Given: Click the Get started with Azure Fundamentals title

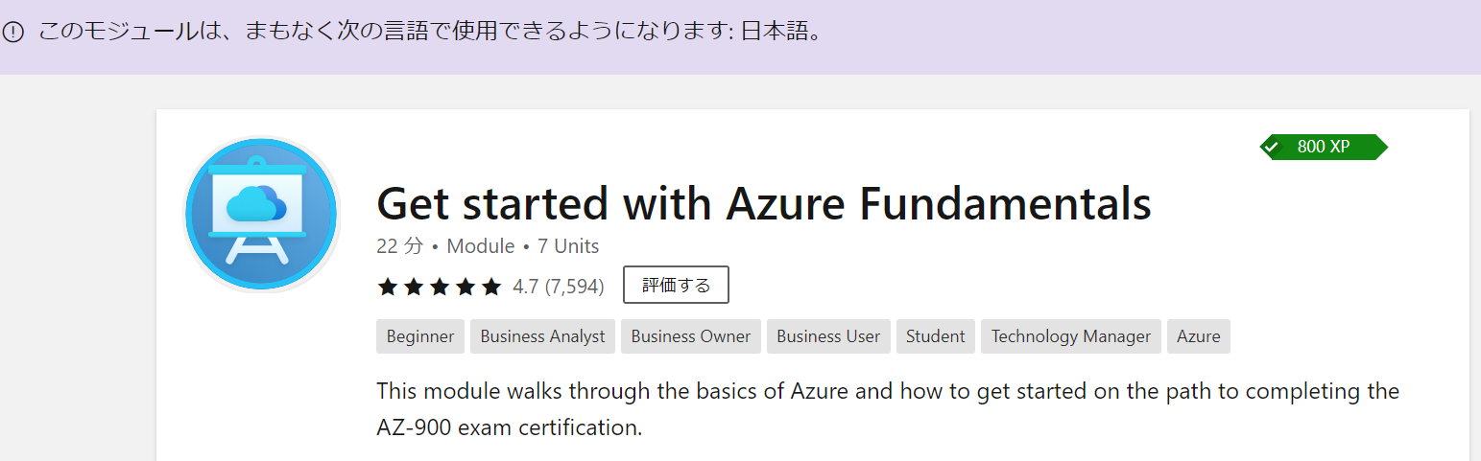Looking at the screenshot, I should pyautogui.click(x=764, y=203).
